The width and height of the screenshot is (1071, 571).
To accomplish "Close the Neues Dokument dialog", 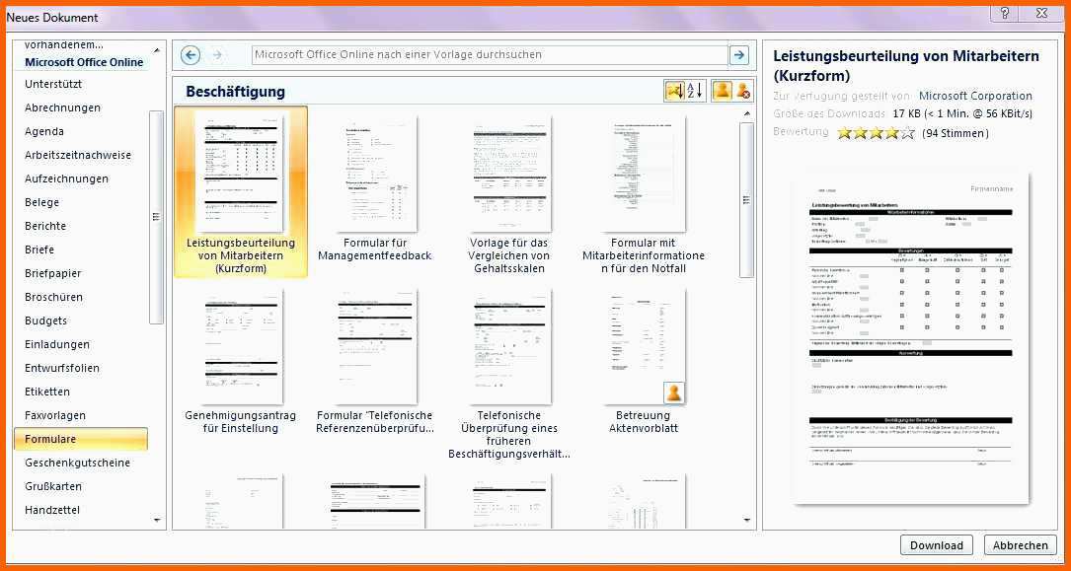I will coord(1041,12).
